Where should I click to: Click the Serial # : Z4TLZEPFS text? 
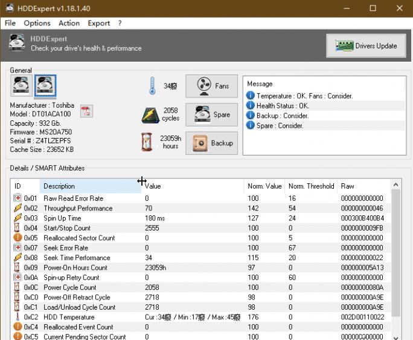(40, 141)
